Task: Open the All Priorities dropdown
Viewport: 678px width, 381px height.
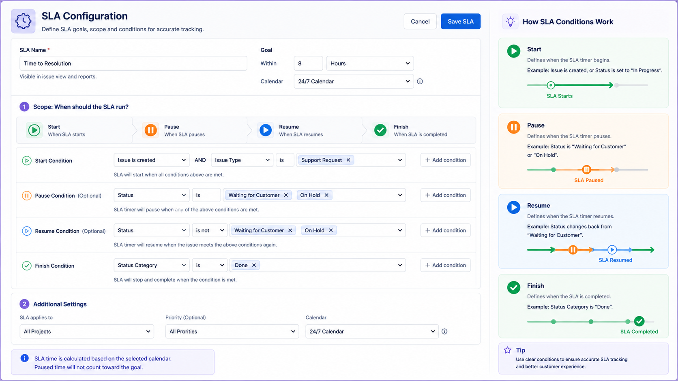Action: pyautogui.click(x=232, y=332)
